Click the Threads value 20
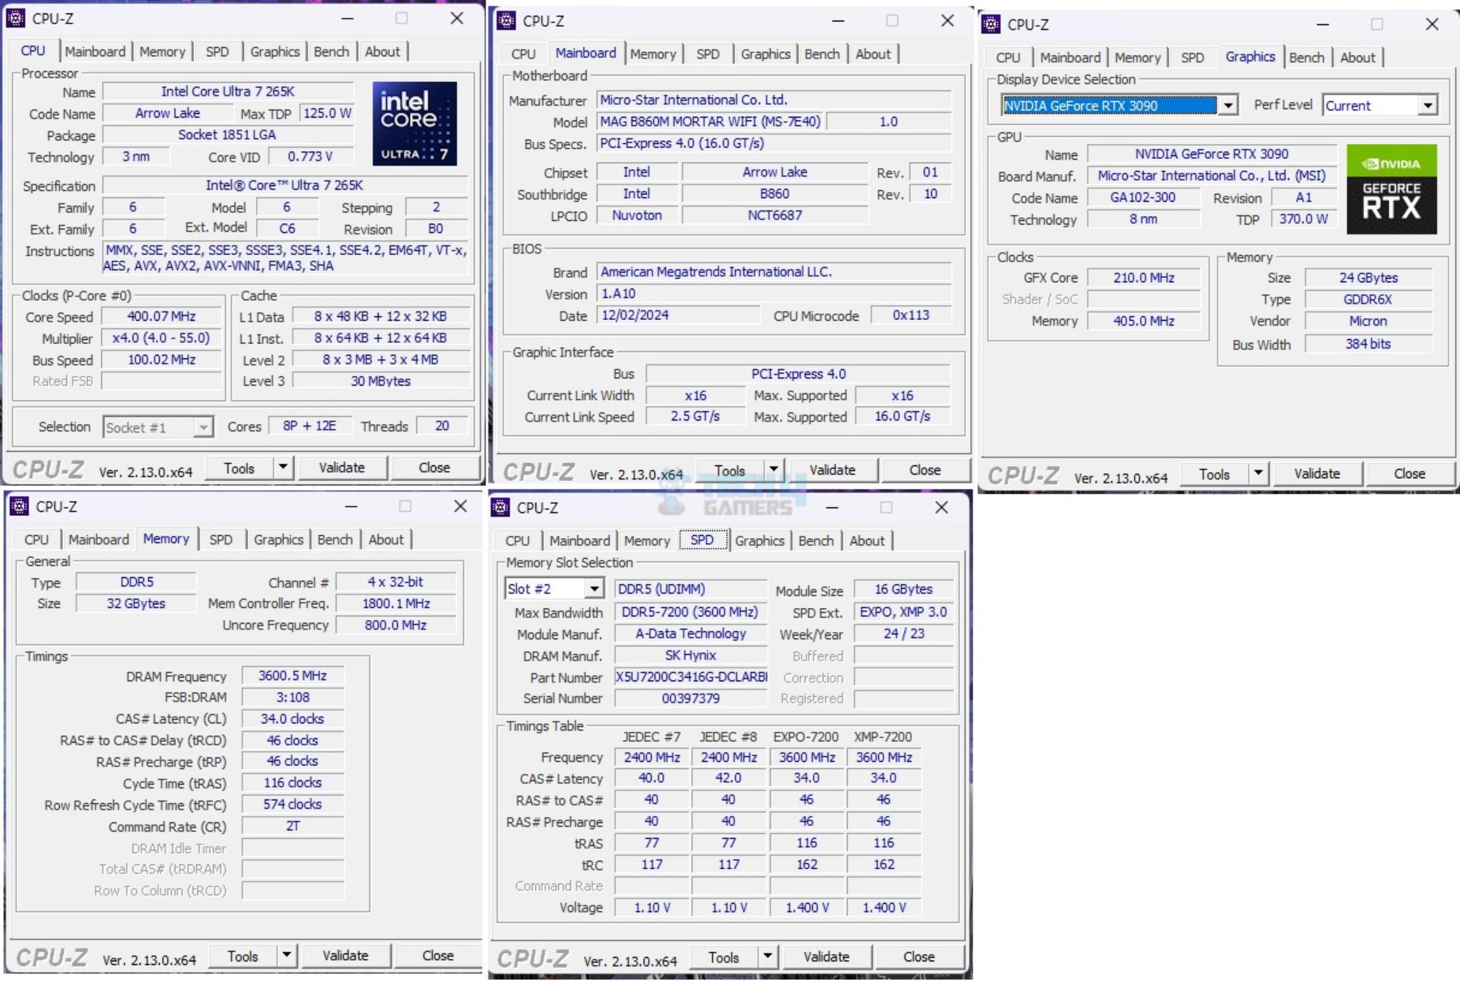The width and height of the screenshot is (1460, 982). 442,426
